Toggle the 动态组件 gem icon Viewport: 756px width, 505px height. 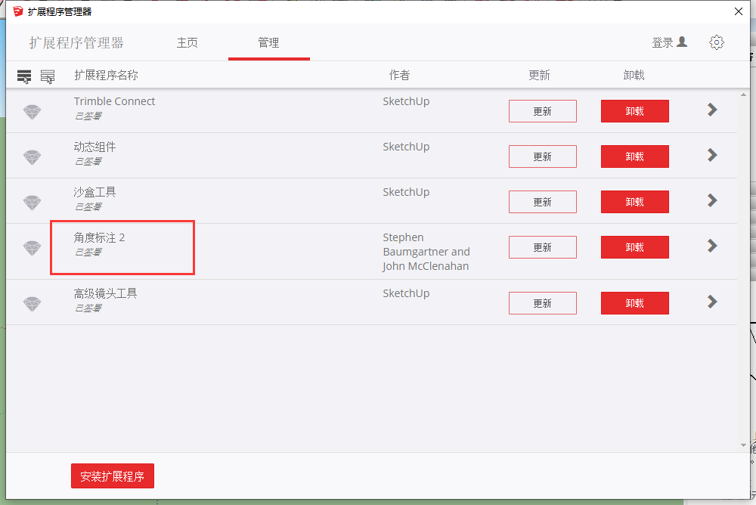tap(33, 157)
